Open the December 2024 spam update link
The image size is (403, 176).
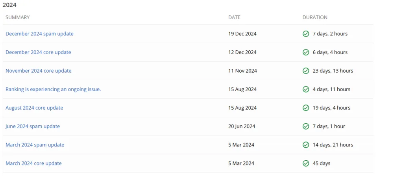click(39, 34)
